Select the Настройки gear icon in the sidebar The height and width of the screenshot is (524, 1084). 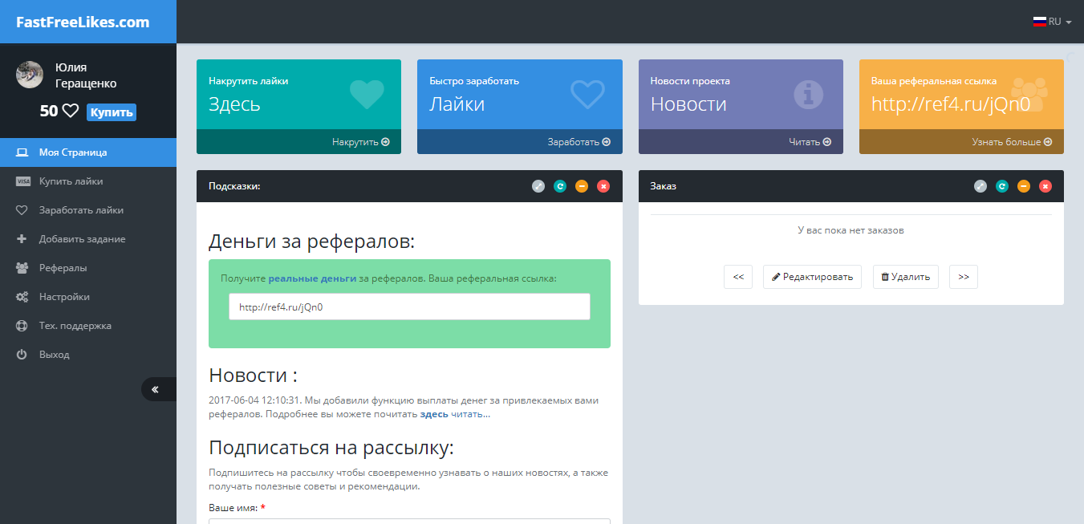22,296
